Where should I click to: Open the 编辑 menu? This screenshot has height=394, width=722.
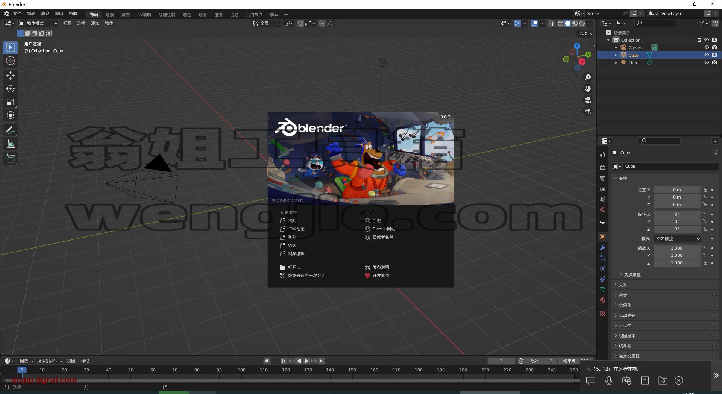[x=31, y=14]
